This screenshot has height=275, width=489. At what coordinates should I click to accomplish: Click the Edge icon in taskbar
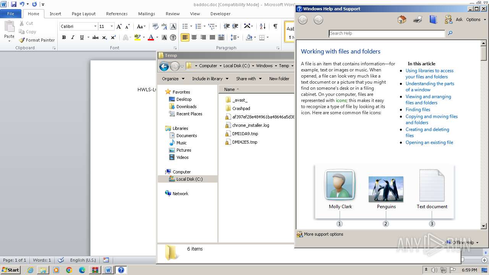click(82, 270)
